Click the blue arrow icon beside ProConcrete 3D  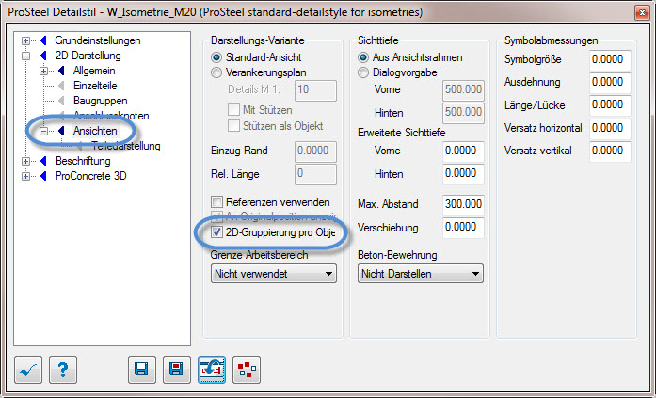[x=43, y=177]
